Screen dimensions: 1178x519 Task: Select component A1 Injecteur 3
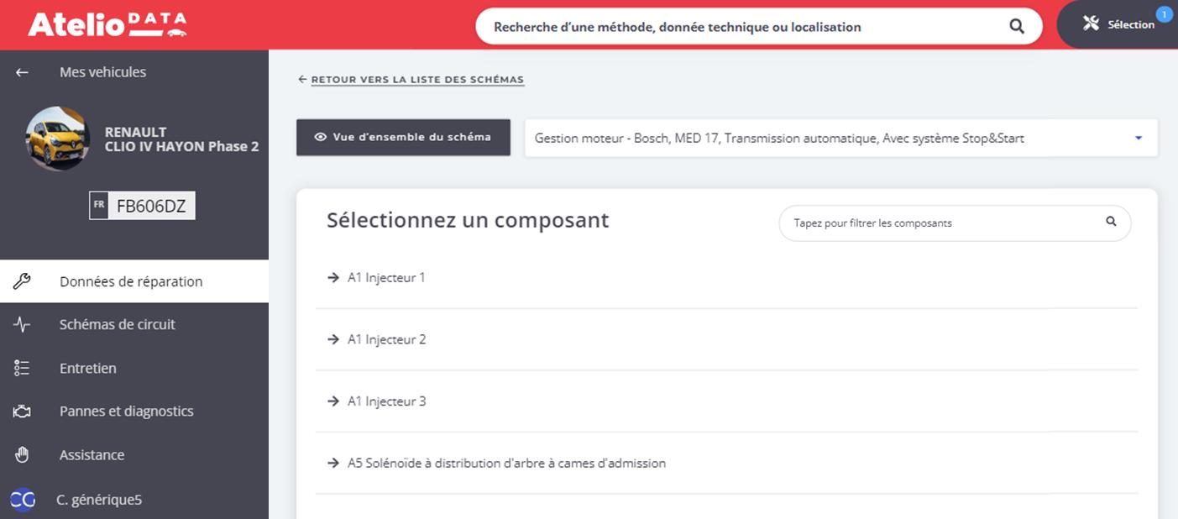pos(386,401)
